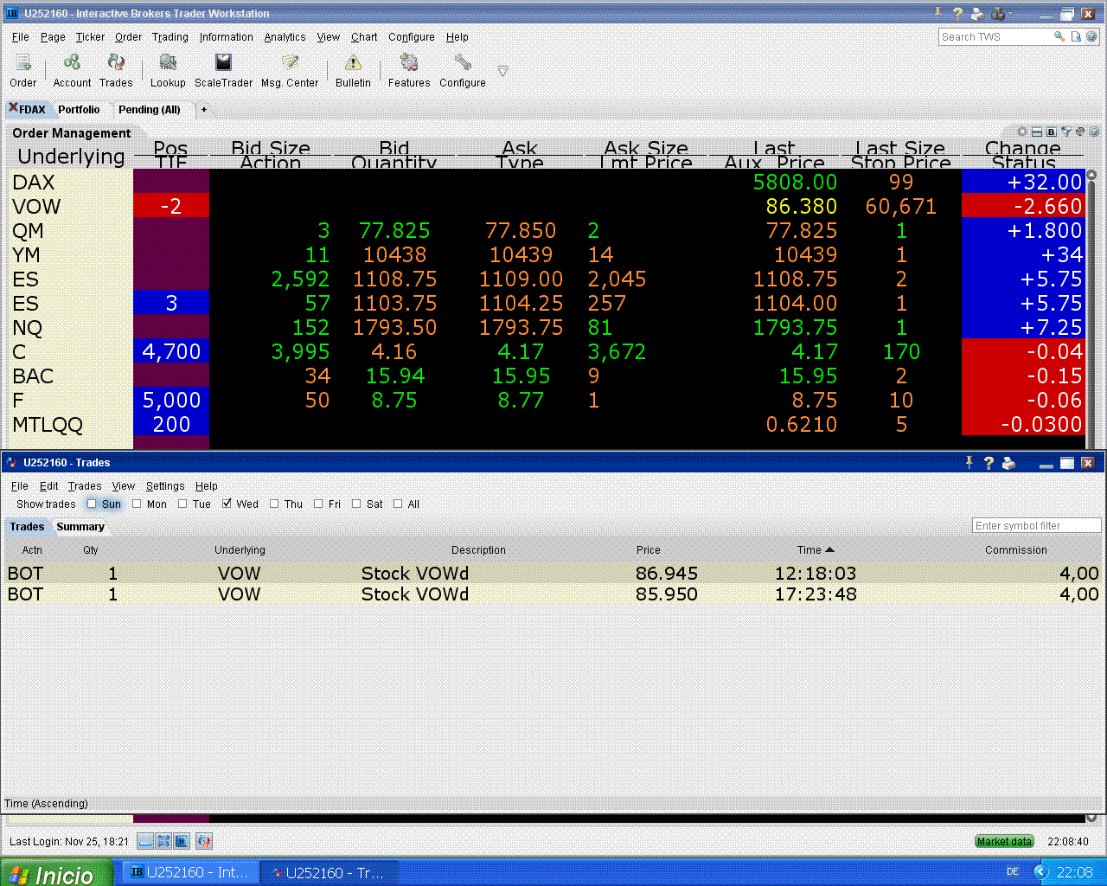This screenshot has height=886, width=1107.
Task: Click the B icon in Order Management header
Action: click(x=1051, y=132)
